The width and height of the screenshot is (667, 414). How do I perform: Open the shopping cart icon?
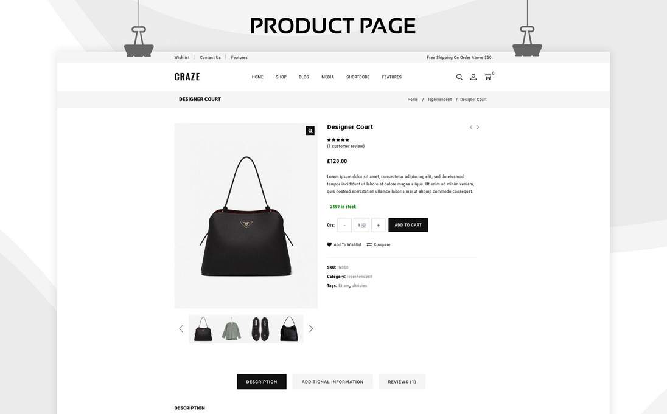[x=487, y=77]
